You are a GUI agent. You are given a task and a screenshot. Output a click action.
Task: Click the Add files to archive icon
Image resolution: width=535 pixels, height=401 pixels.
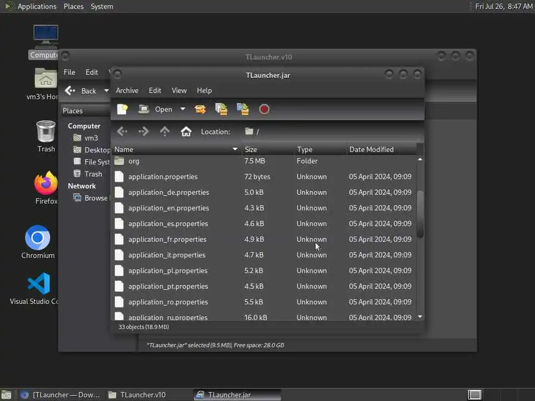tap(222, 110)
